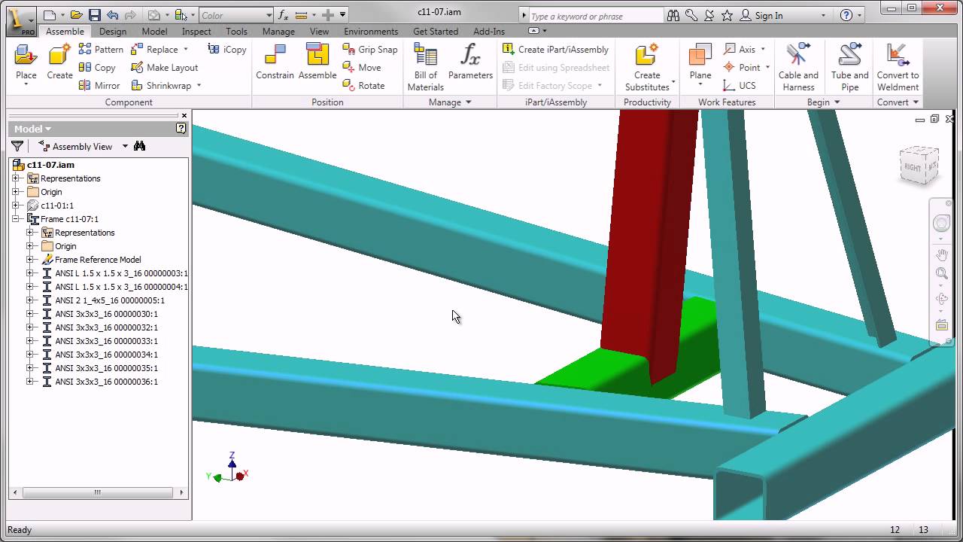Enable the Grip Snap tool
This screenshot has height=542, width=963.
point(370,49)
